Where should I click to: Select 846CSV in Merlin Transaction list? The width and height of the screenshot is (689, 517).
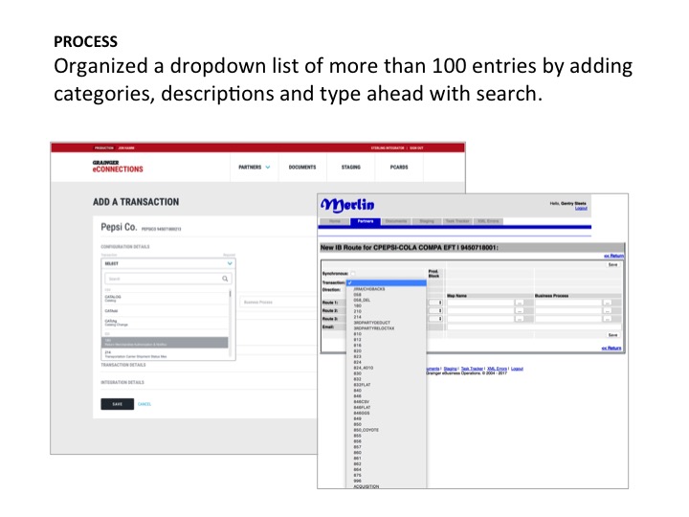361,402
